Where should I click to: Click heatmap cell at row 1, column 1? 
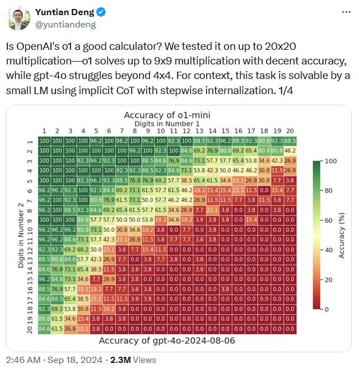click(x=44, y=141)
